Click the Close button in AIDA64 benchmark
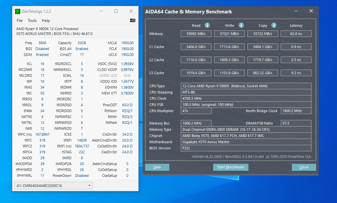The image size is (337, 203). pyautogui.click(x=304, y=167)
